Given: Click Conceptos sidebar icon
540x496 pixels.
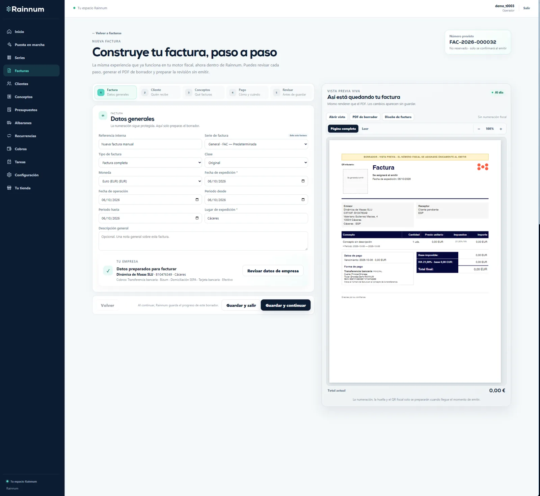Looking at the screenshot, I should click(x=9, y=97).
